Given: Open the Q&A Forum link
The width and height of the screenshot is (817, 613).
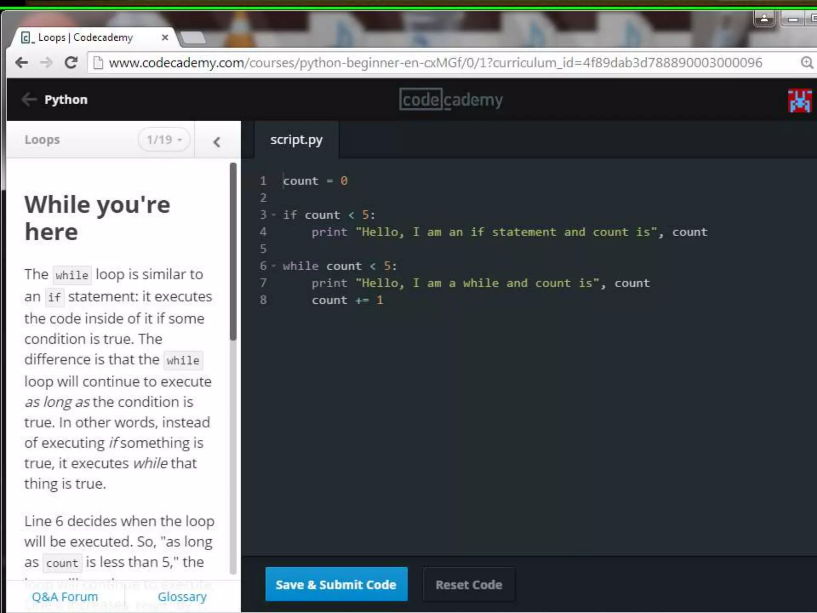Looking at the screenshot, I should point(65,597).
